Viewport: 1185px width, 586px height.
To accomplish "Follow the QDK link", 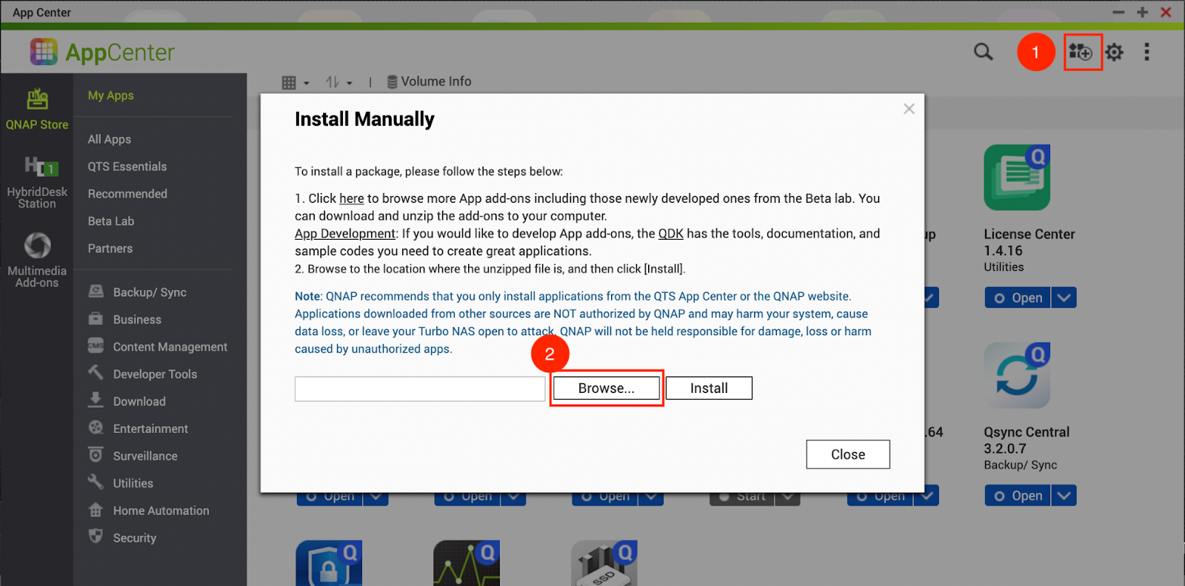I will point(671,234).
